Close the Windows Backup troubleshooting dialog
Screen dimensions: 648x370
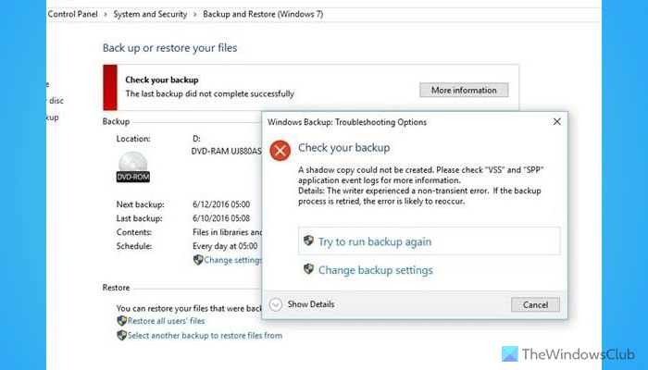556,121
